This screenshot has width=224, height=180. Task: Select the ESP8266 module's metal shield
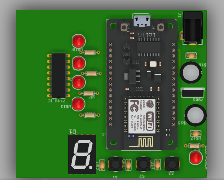coord(142,116)
